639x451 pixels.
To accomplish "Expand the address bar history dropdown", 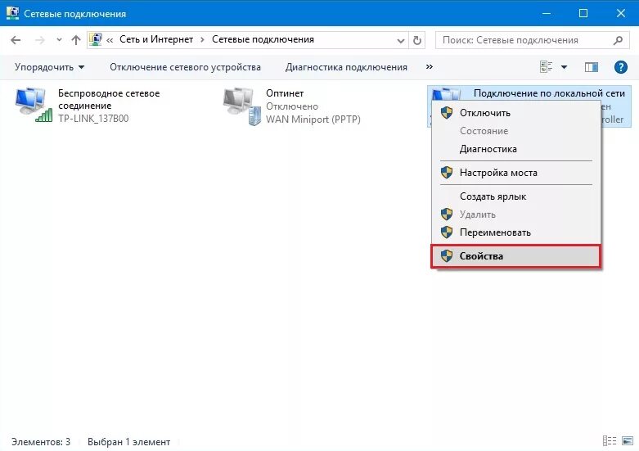I will (x=401, y=40).
